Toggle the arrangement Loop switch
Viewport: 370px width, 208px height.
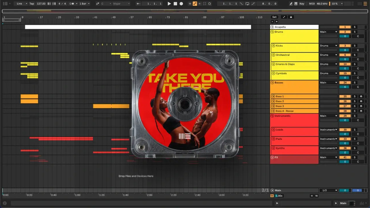coord(247,4)
